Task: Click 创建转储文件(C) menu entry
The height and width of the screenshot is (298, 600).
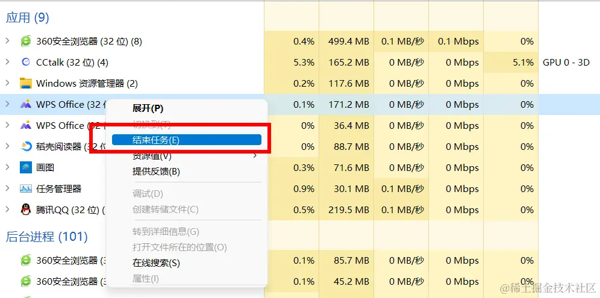Action: point(165,210)
